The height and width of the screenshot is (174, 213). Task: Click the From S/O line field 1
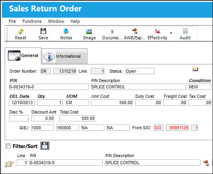tap(194, 128)
